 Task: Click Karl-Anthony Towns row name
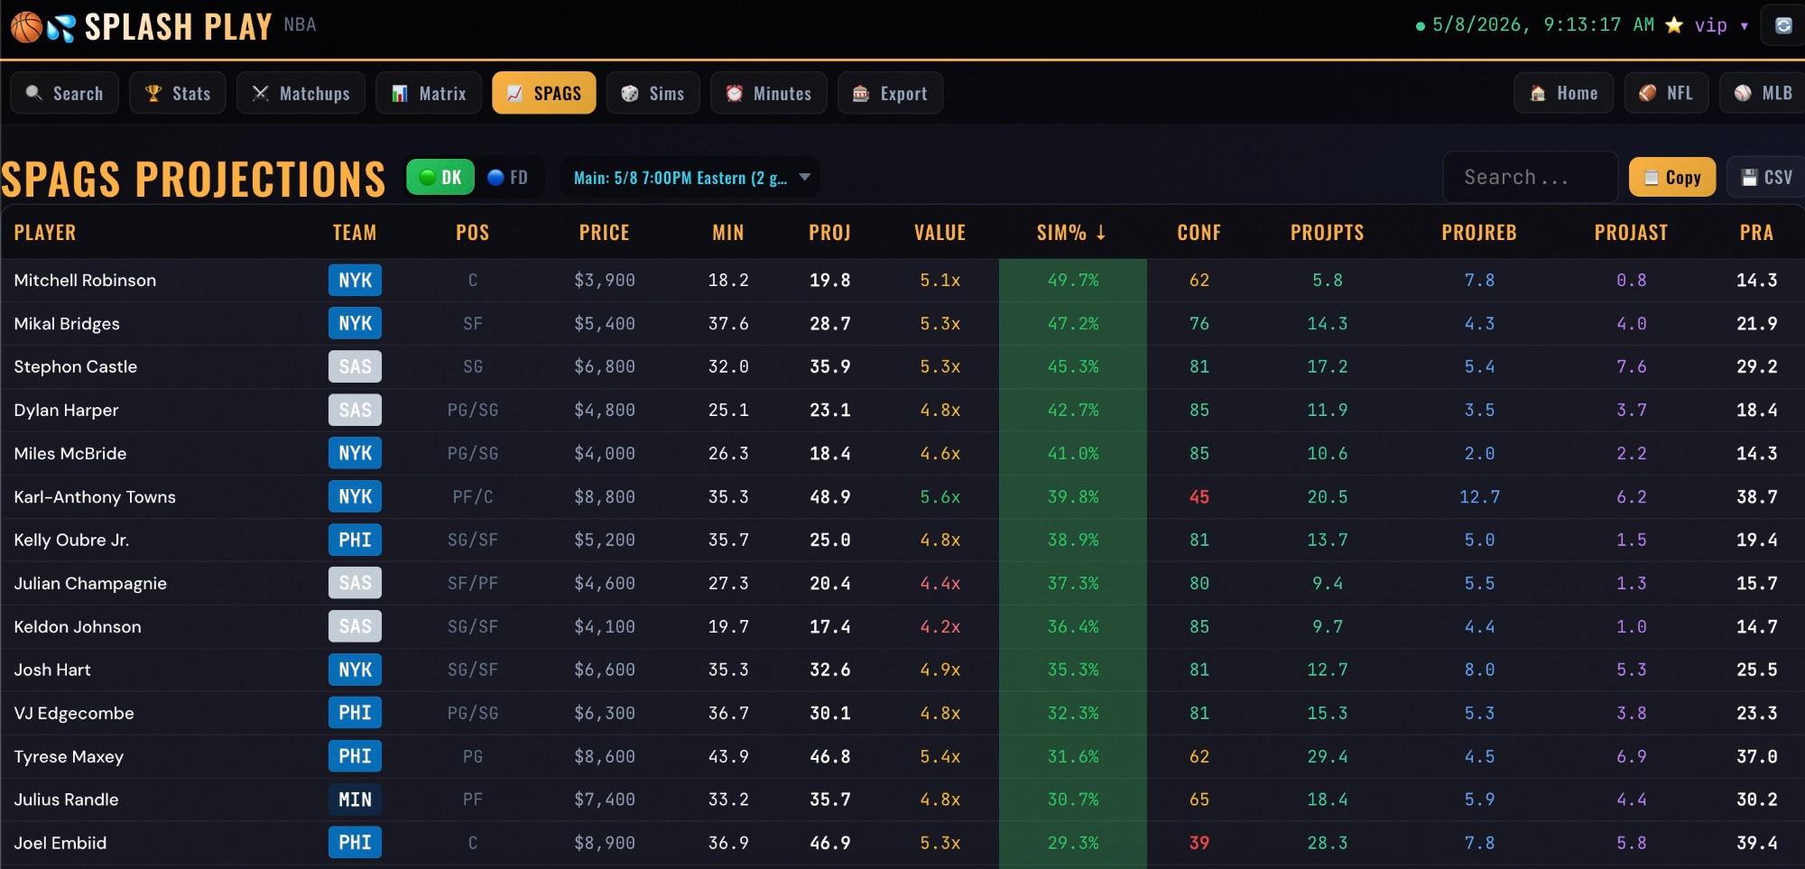point(95,496)
